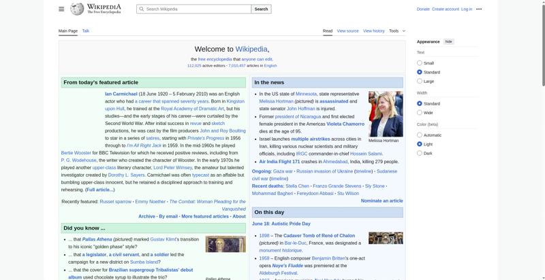Click the Stella Chen link

(x=297, y=186)
